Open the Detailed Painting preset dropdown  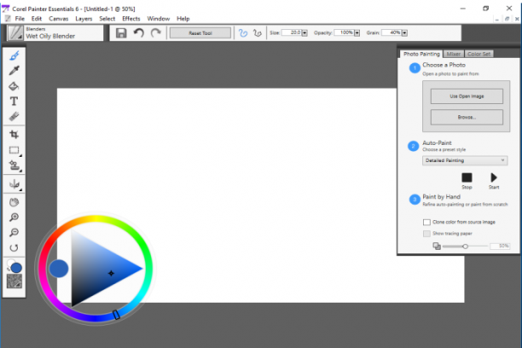click(x=465, y=160)
